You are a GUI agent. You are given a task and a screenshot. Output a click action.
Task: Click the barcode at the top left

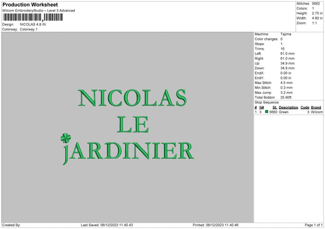pos(32,17)
